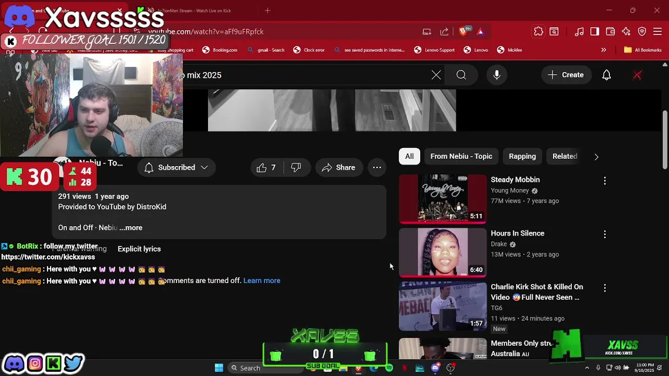
Task: Open the Lenovo bookmark
Action: 476,50
